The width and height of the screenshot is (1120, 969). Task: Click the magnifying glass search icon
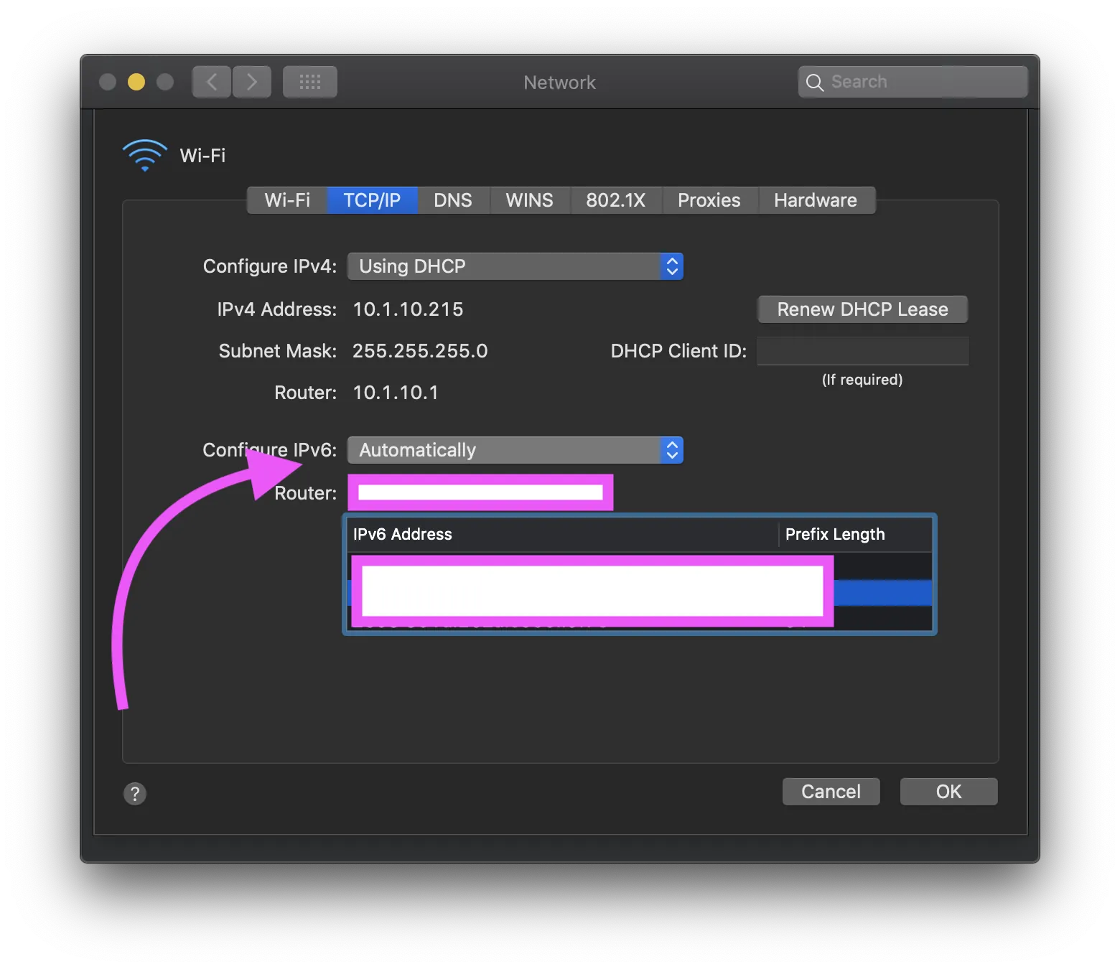point(814,83)
